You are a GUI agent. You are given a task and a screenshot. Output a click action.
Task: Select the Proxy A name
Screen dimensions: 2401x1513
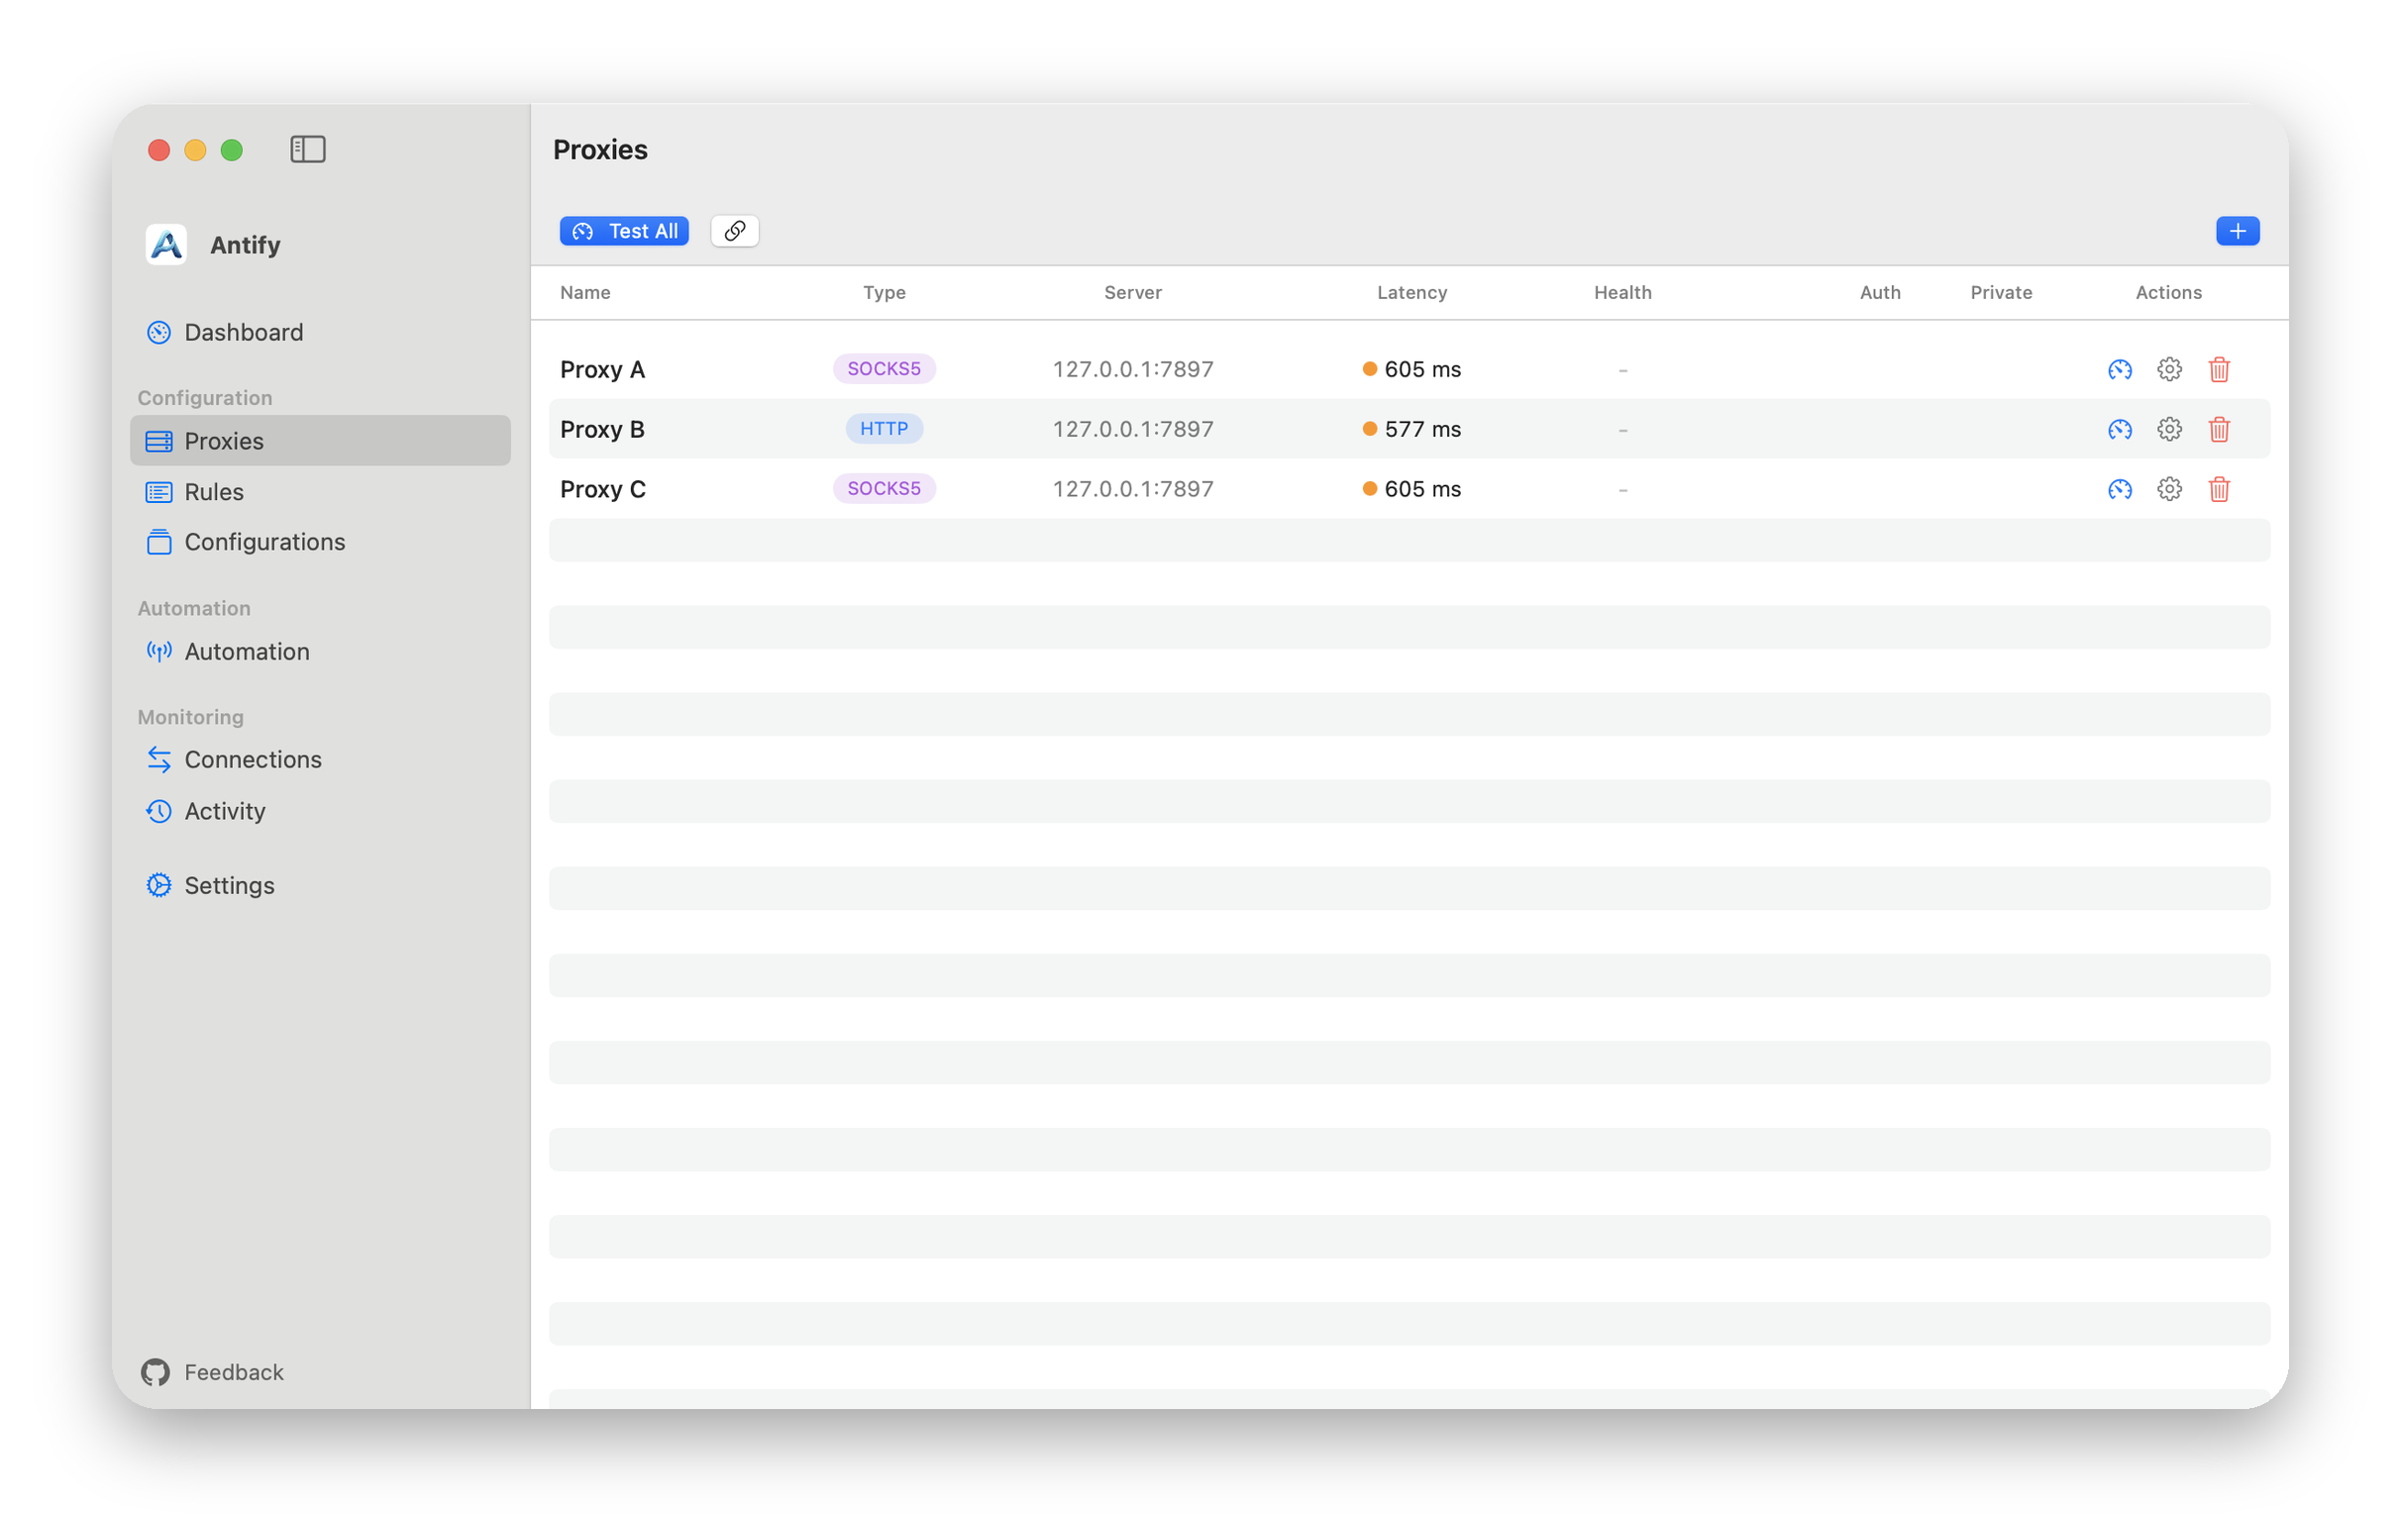[602, 369]
